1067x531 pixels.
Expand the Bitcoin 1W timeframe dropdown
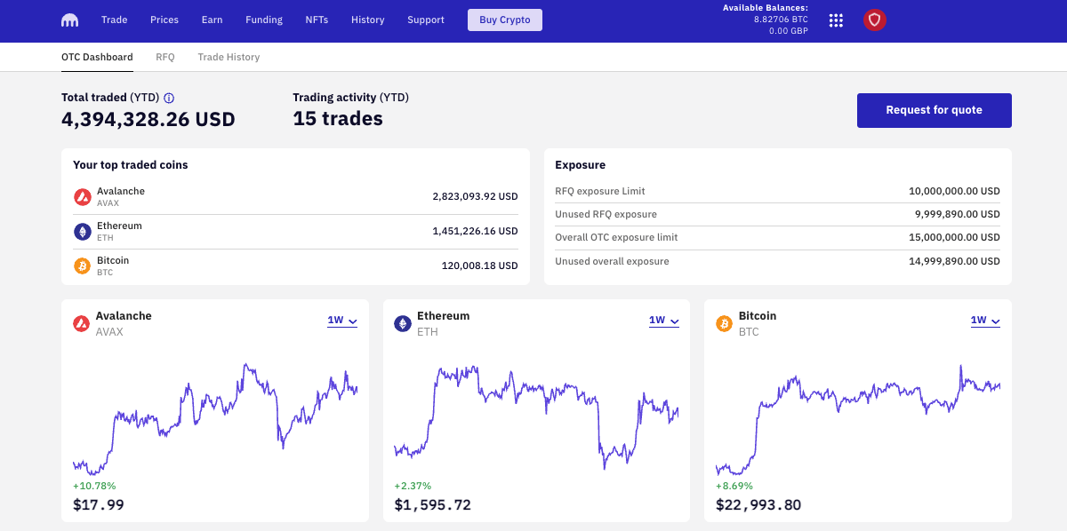tap(984, 321)
